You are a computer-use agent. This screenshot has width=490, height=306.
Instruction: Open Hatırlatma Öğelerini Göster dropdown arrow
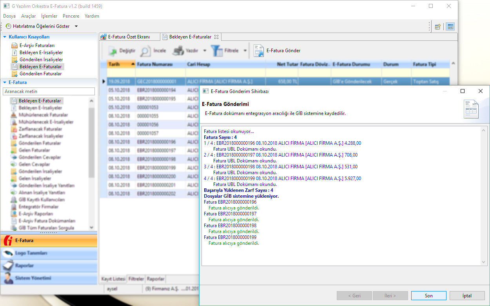pos(76,26)
